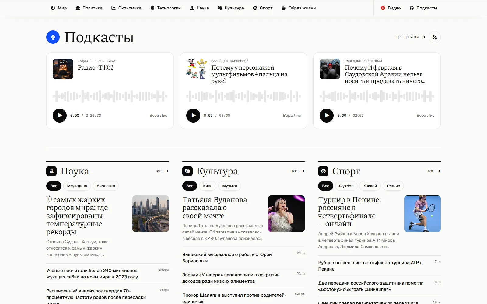Open the hot cities skyline thumbnail
The width and height of the screenshot is (487, 304).
[x=151, y=214]
